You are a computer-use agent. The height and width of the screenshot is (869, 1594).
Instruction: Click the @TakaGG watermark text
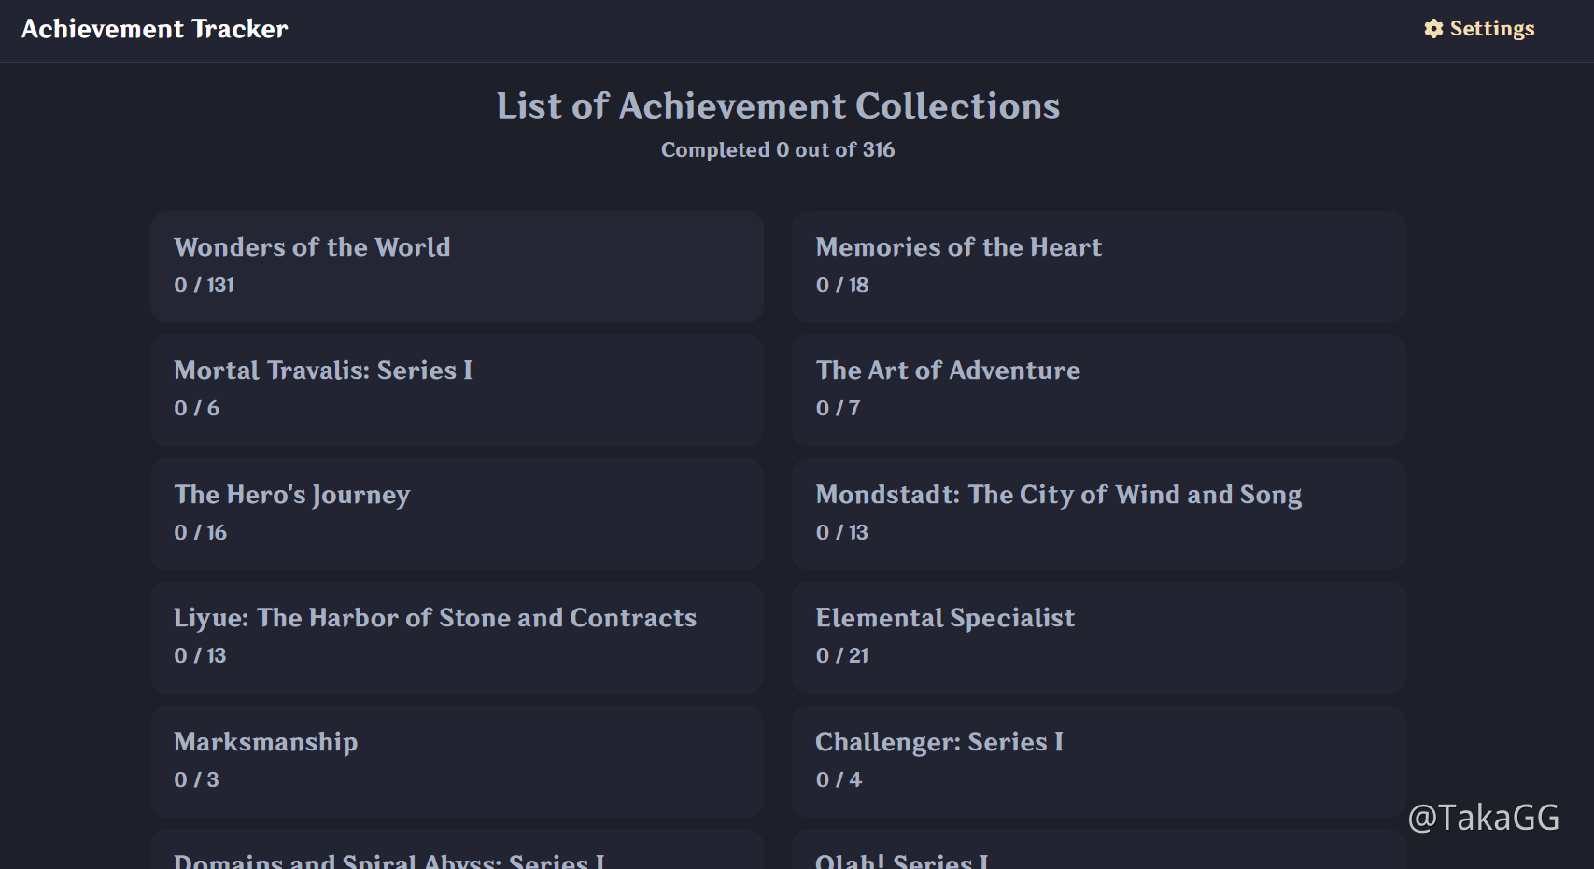click(x=1487, y=818)
